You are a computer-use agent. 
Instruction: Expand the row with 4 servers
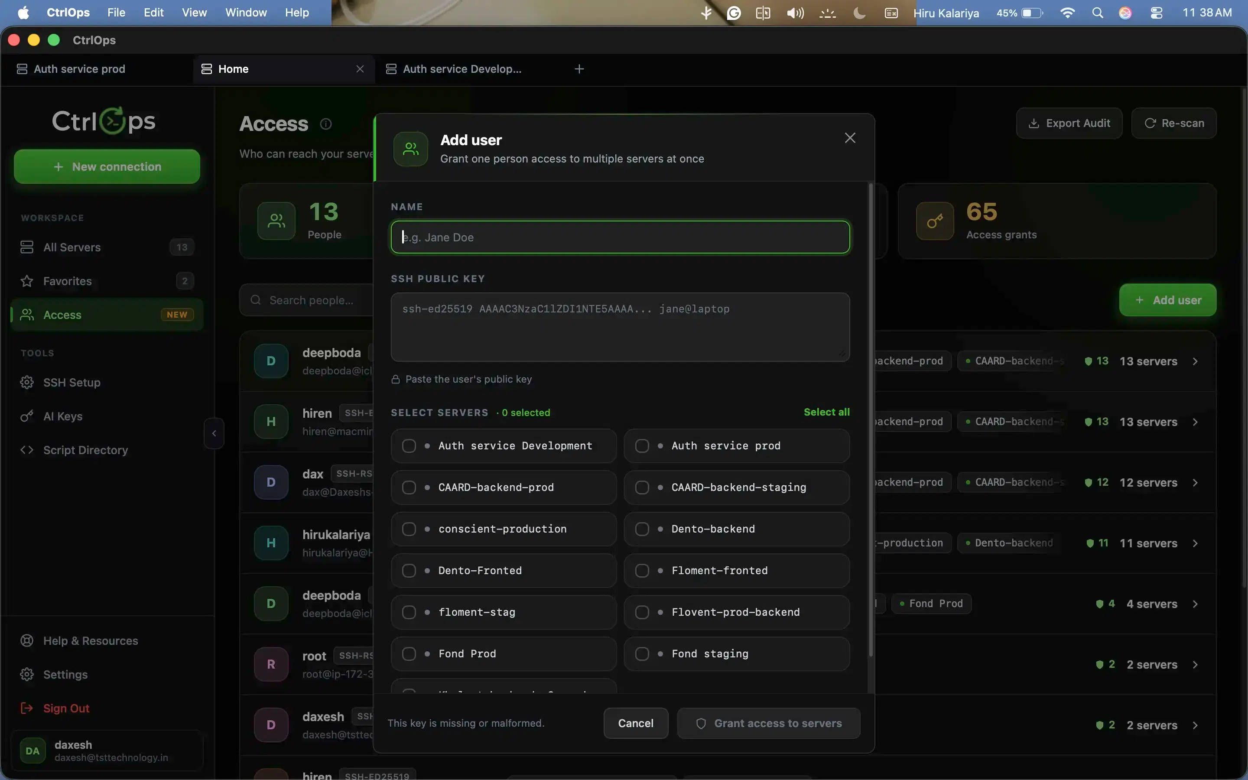tap(1195, 604)
